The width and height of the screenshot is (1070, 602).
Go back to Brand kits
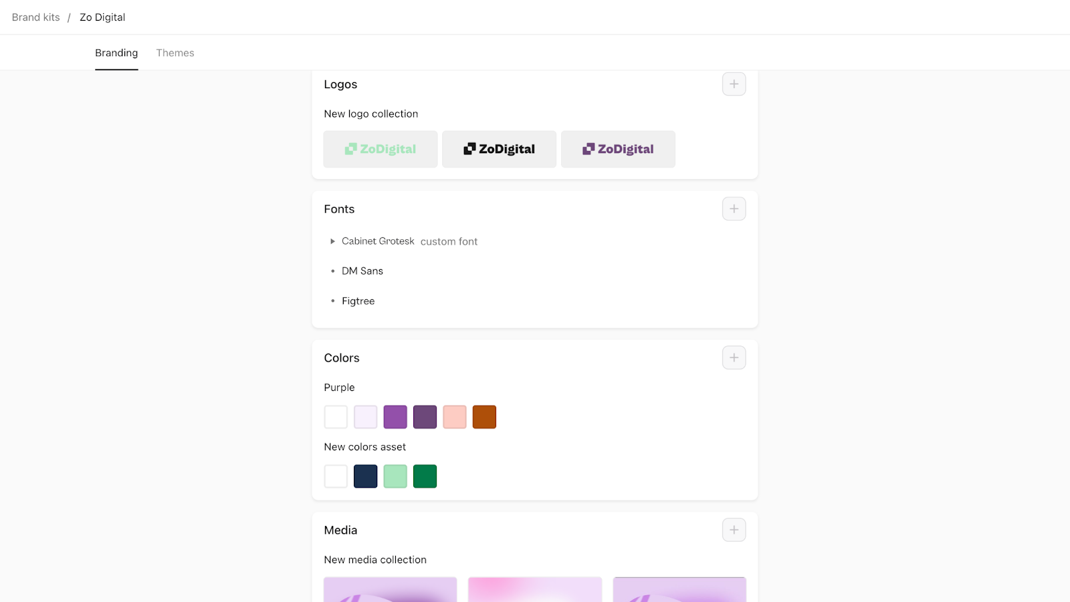(36, 17)
